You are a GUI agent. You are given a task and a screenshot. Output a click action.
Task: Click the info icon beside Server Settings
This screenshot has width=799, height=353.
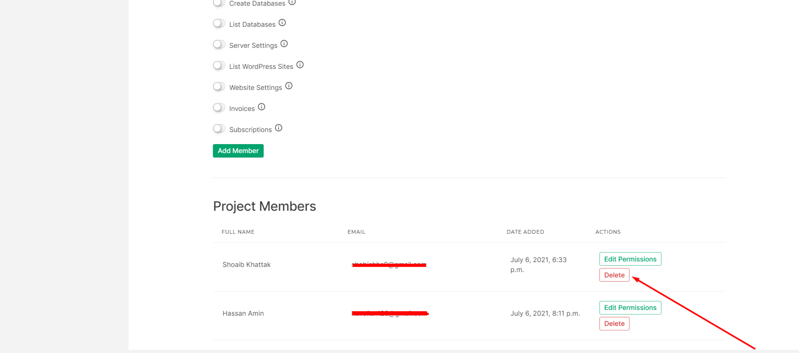[x=284, y=44]
